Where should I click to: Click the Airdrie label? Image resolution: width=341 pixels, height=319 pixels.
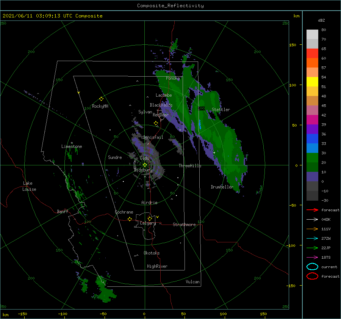pyautogui.click(x=149, y=203)
